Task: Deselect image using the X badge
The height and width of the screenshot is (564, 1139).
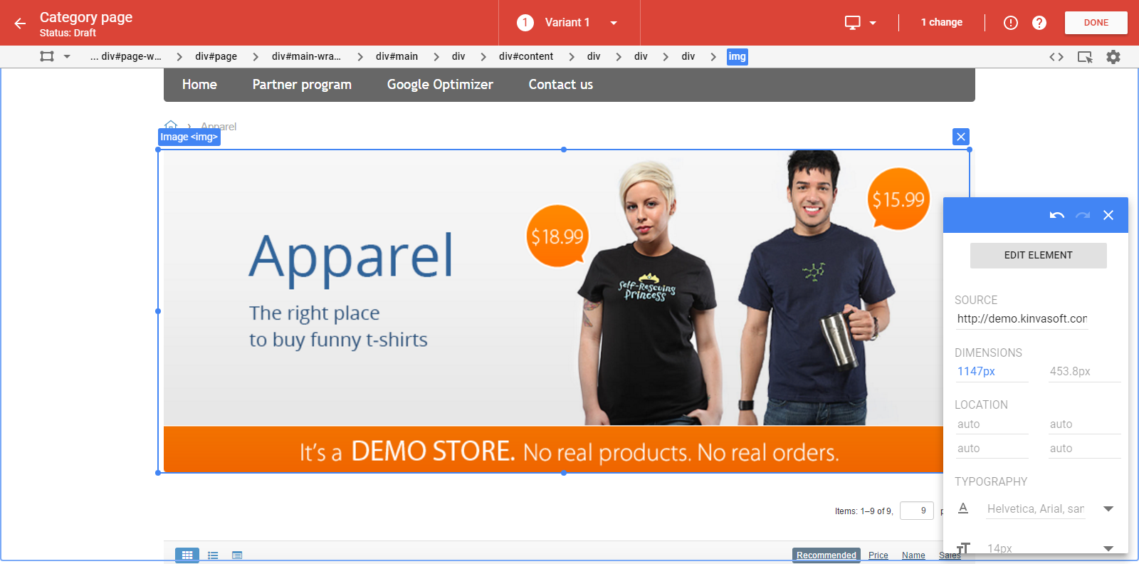Action: coord(961,137)
